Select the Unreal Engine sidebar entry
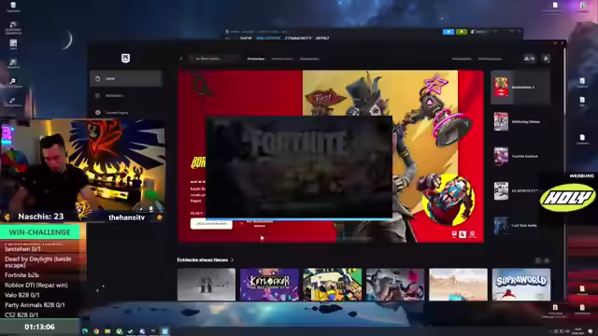This screenshot has width=598, height=336. pyautogui.click(x=126, y=113)
